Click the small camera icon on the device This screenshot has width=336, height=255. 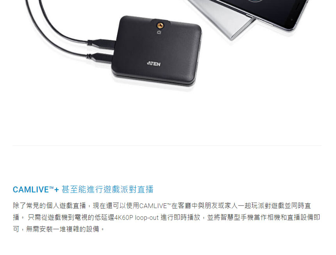click(x=159, y=33)
